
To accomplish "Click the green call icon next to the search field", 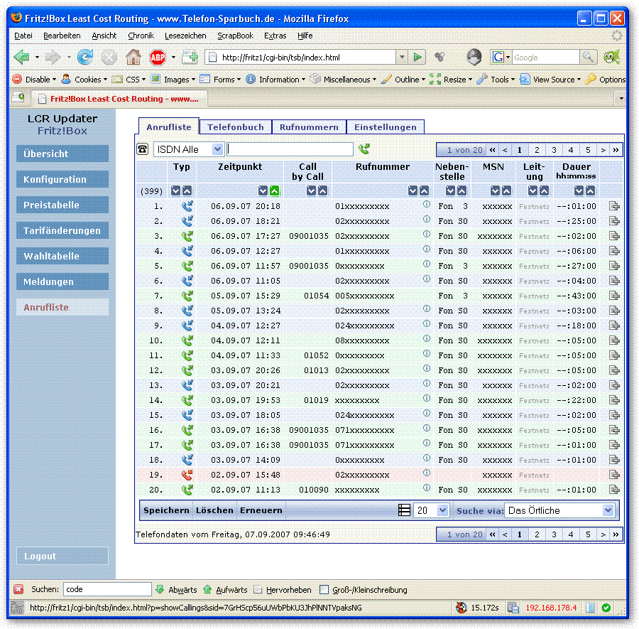I will coord(364,149).
